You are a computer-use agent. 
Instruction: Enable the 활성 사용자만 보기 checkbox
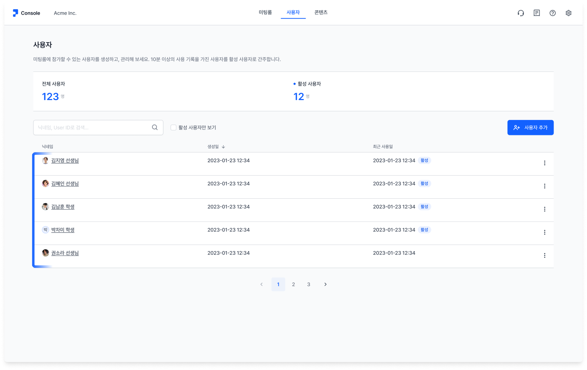[x=174, y=128]
